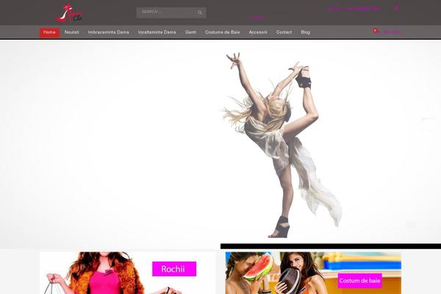Open the shopping cart icon with red badge

[376, 31]
